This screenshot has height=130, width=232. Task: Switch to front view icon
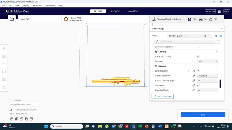[17, 119]
